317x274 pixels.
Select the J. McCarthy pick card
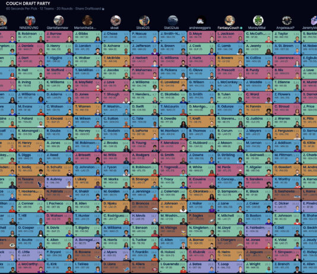[30, 267]
